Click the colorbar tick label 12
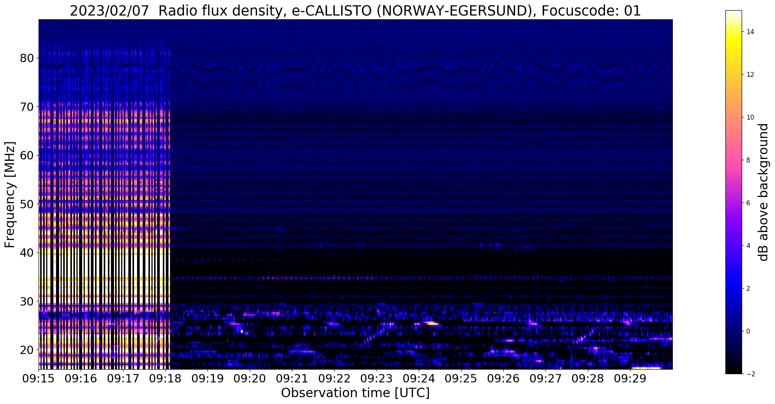 tap(750, 75)
